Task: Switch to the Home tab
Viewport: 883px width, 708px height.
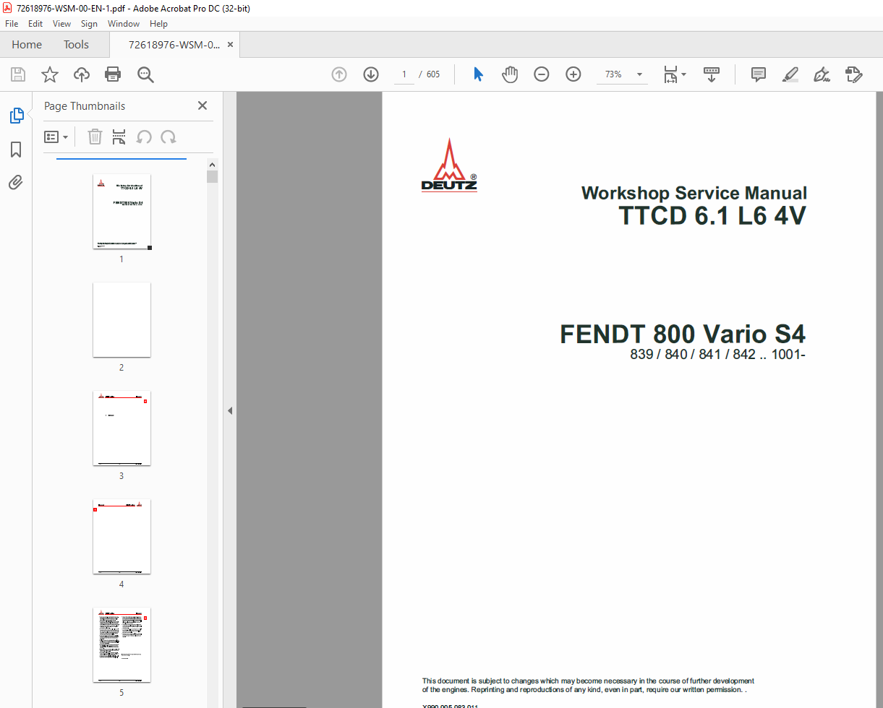Action: [x=27, y=45]
